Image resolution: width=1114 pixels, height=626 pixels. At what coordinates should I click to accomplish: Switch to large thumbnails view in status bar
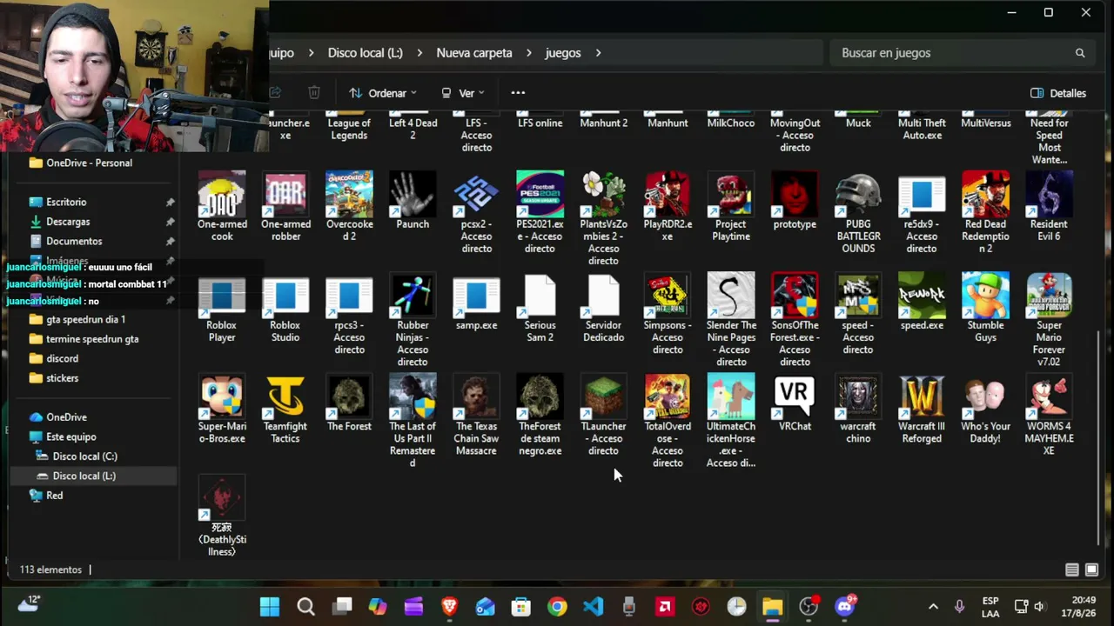1091,569
